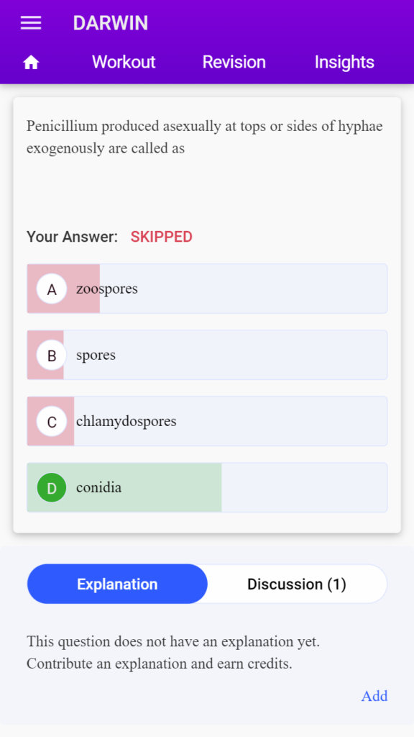This screenshot has height=737, width=414.
Task: Choose the zoospores answer
Action: tap(207, 289)
